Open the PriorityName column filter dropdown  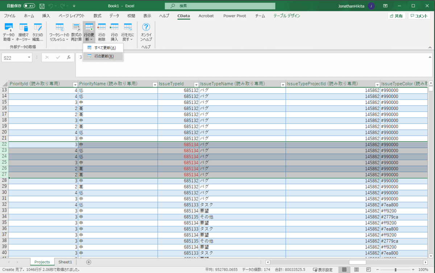154,84
